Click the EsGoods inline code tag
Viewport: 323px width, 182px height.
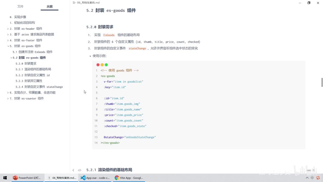(109, 35)
